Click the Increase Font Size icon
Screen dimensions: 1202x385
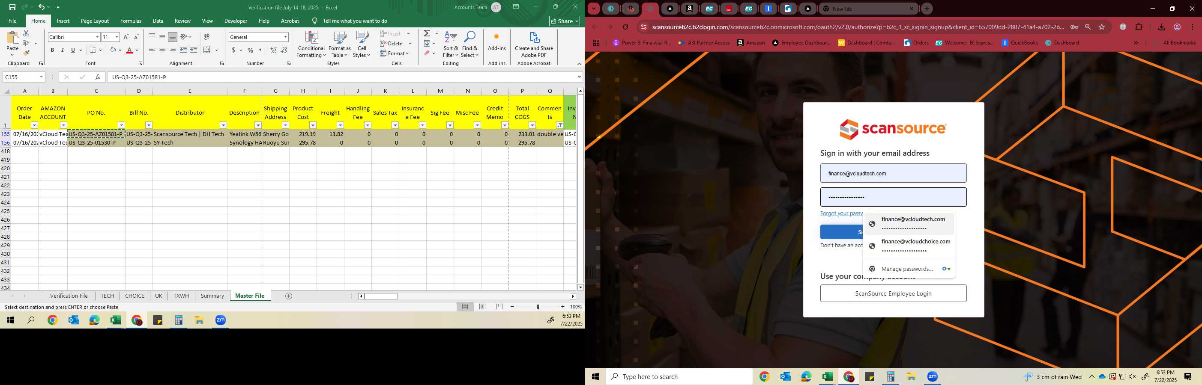126,37
